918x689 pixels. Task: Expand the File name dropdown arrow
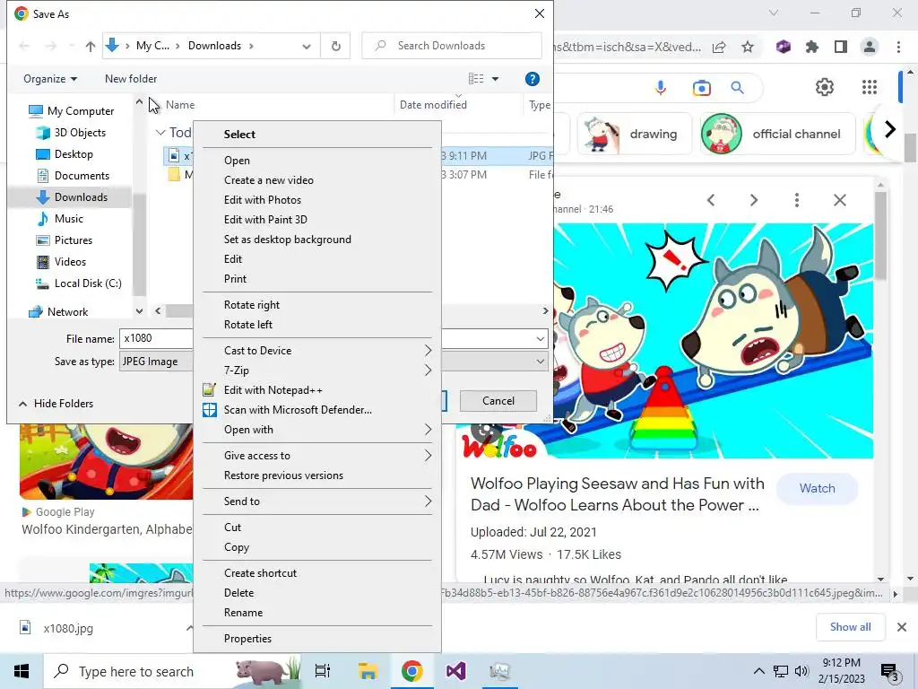click(540, 338)
